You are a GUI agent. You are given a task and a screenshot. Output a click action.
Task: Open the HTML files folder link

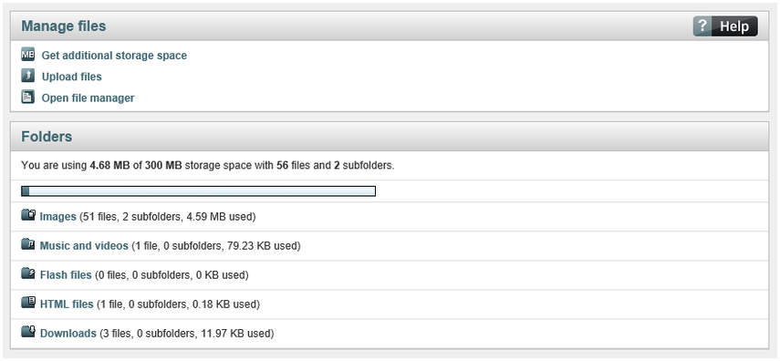(67, 304)
